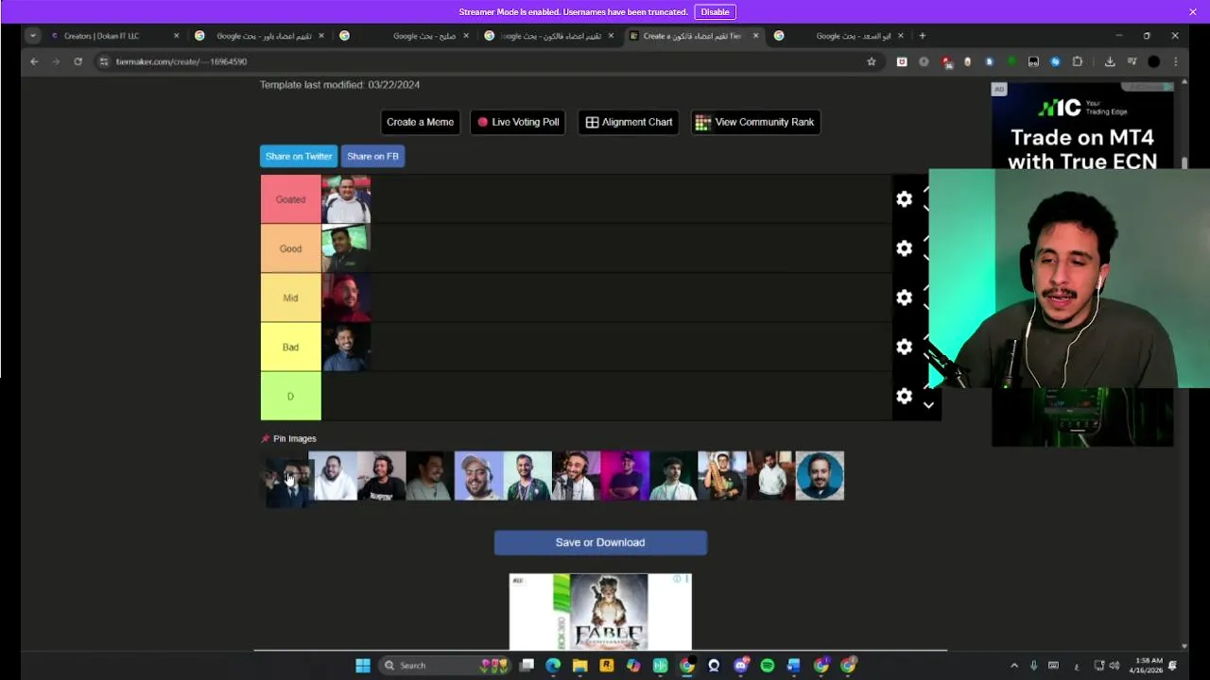Viewport: 1210px width, 680px height.
Task: Close the Create a Tier tiermaker tab
Action: pos(755,36)
